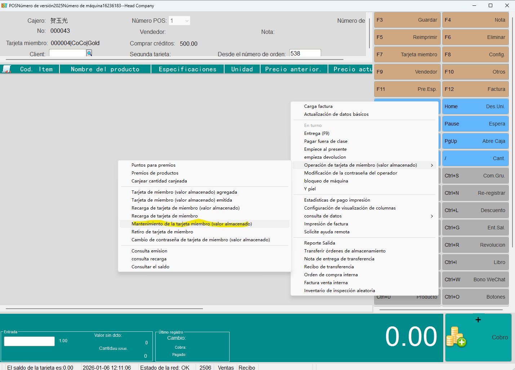Screen dimensions: 515x370
Task: Click the grid icon in table header corner
Action: tap(6, 69)
